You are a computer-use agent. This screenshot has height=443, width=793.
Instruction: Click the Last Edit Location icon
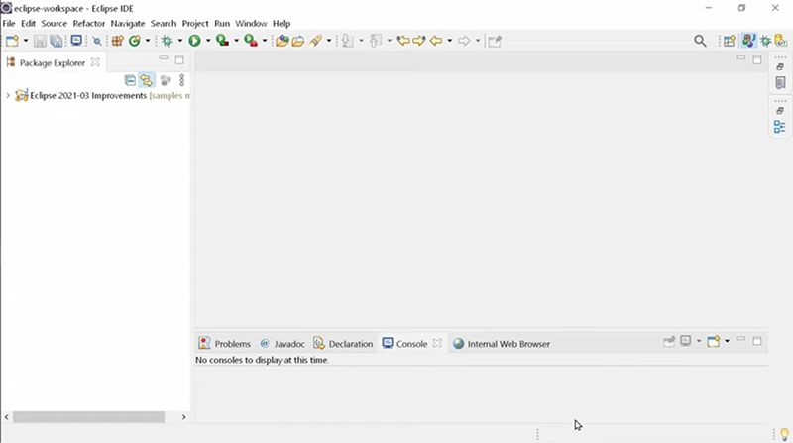tap(403, 41)
